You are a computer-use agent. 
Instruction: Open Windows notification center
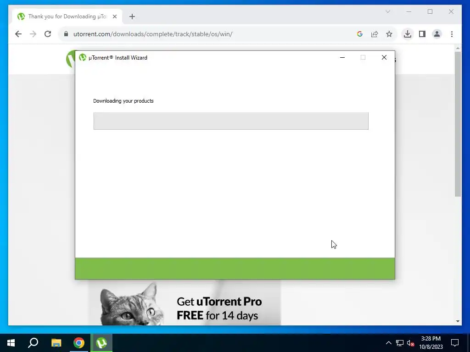point(455,343)
